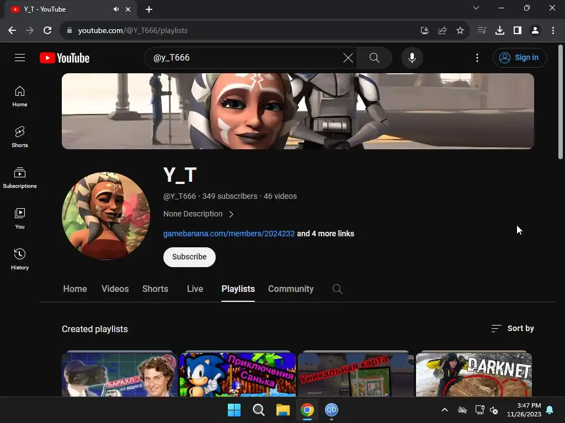Show the 4 more links
Image resolution: width=565 pixels, height=423 pixels.
pyautogui.click(x=326, y=234)
